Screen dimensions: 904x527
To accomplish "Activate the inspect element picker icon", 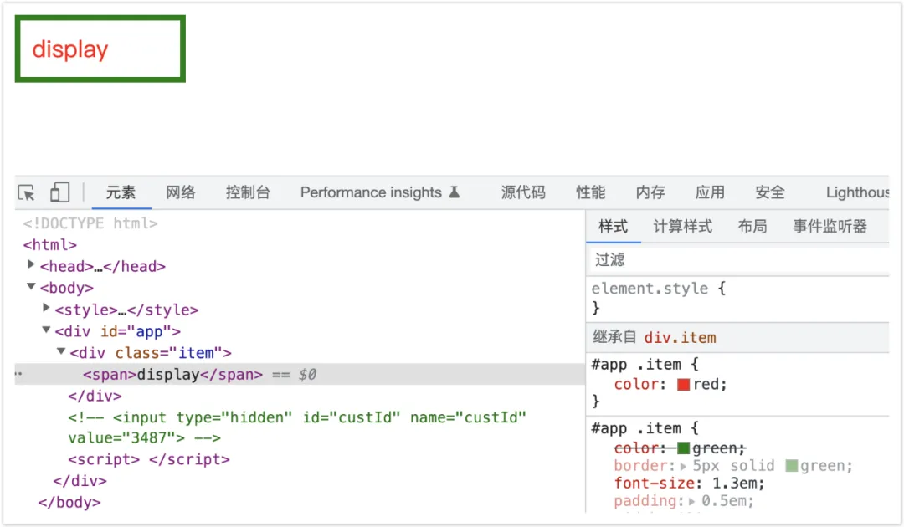I will click(x=27, y=192).
